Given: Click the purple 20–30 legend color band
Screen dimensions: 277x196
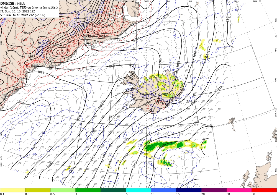Looking at the screenshot, I should pos(214,190).
